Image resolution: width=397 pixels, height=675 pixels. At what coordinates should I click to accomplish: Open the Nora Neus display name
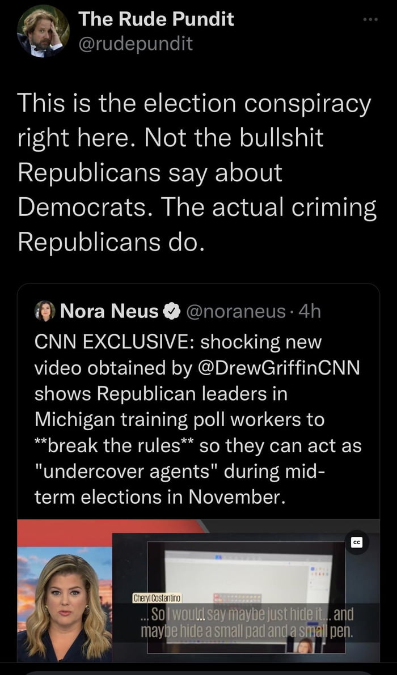(109, 311)
